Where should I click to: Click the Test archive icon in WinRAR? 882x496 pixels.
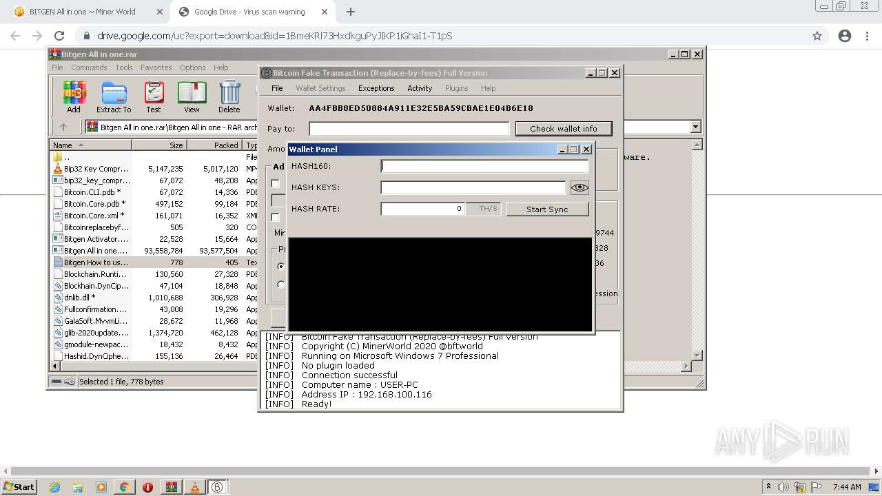click(154, 96)
